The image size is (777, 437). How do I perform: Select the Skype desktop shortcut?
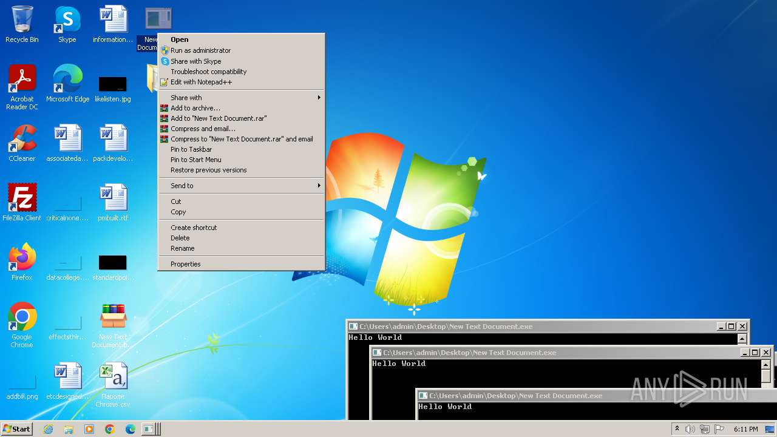(x=67, y=24)
